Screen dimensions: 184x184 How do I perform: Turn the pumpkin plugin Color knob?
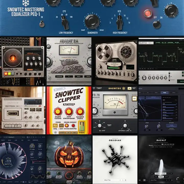79,174
